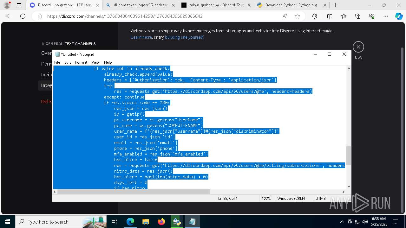Image resolution: width=406 pixels, height=228 pixels.
Task: Click the browser page vertical scrollbar
Action: [x=402, y=130]
